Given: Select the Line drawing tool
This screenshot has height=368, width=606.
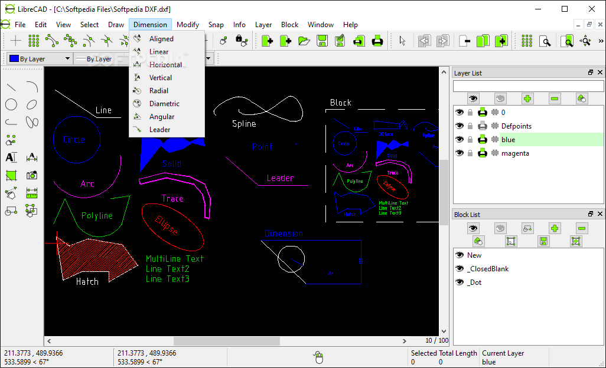Looking at the screenshot, I should click(11, 87).
